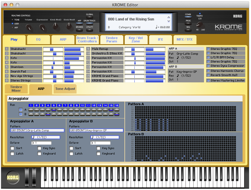Check Sort for Arpeggiator B
Screen dimensions: 251x190
coord(71,148)
